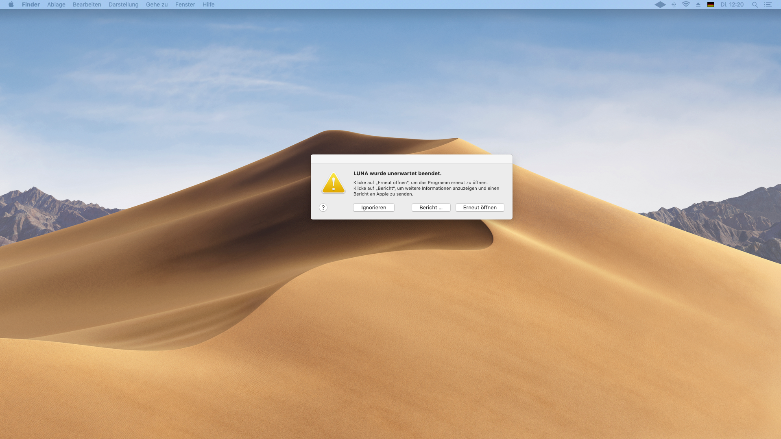Screen dimensions: 781x439
Task: Open the Gehe zu menu
Action: pos(157,4)
